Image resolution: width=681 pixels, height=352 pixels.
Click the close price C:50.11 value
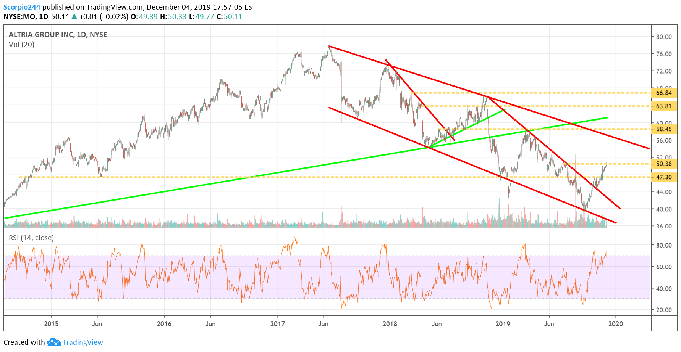click(x=230, y=17)
